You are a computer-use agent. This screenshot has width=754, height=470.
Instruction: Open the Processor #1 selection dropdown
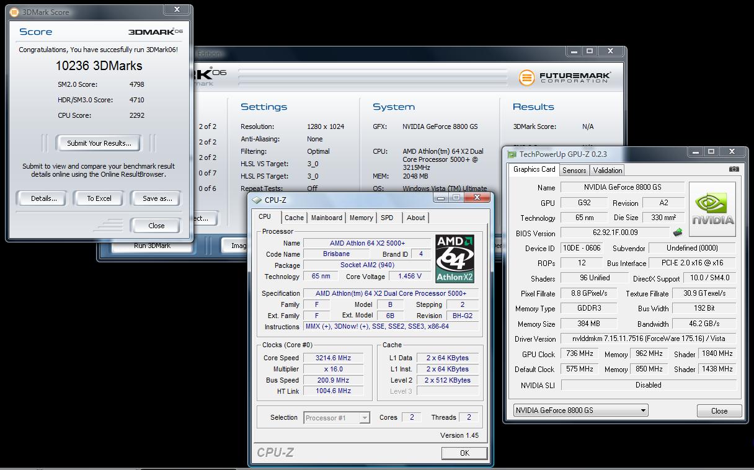(x=337, y=418)
